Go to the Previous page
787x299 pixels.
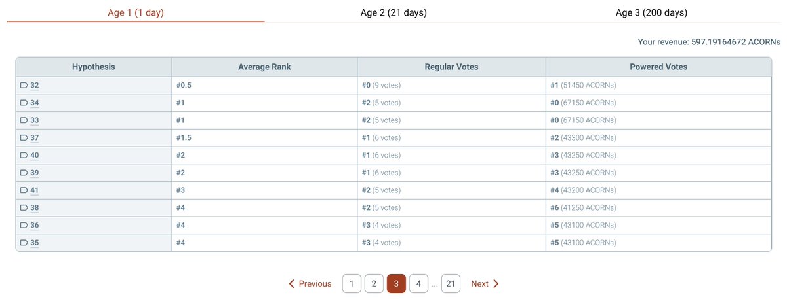click(310, 284)
